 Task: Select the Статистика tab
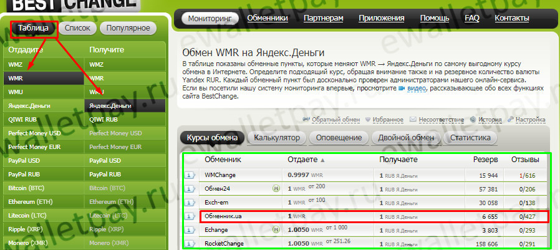(x=470, y=138)
